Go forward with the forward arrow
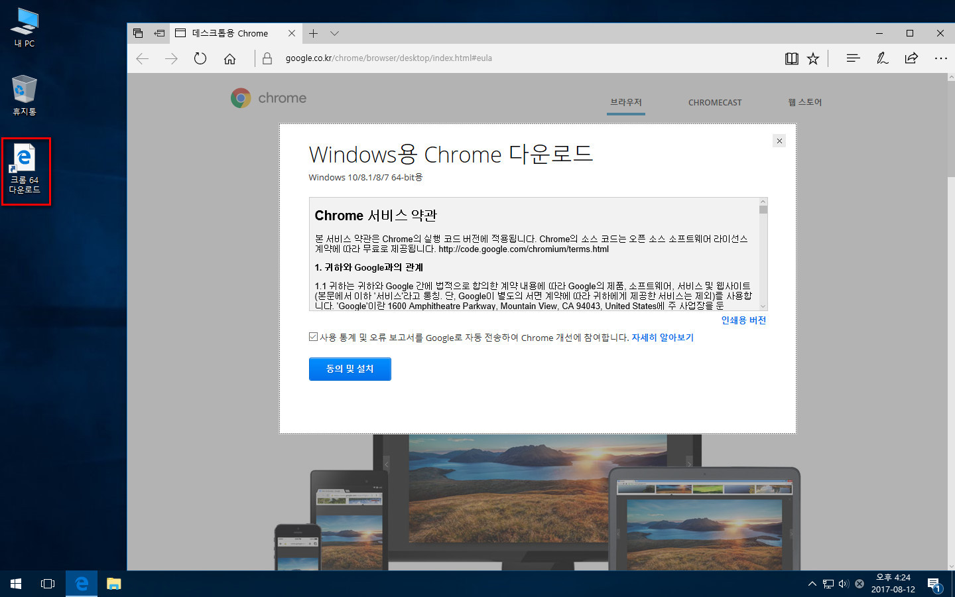955x597 pixels. point(171,58)
